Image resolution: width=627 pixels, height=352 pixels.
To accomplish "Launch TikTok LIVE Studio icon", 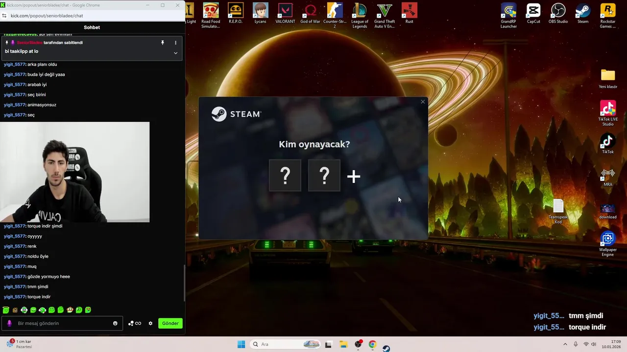I will (x=608, y=113).
